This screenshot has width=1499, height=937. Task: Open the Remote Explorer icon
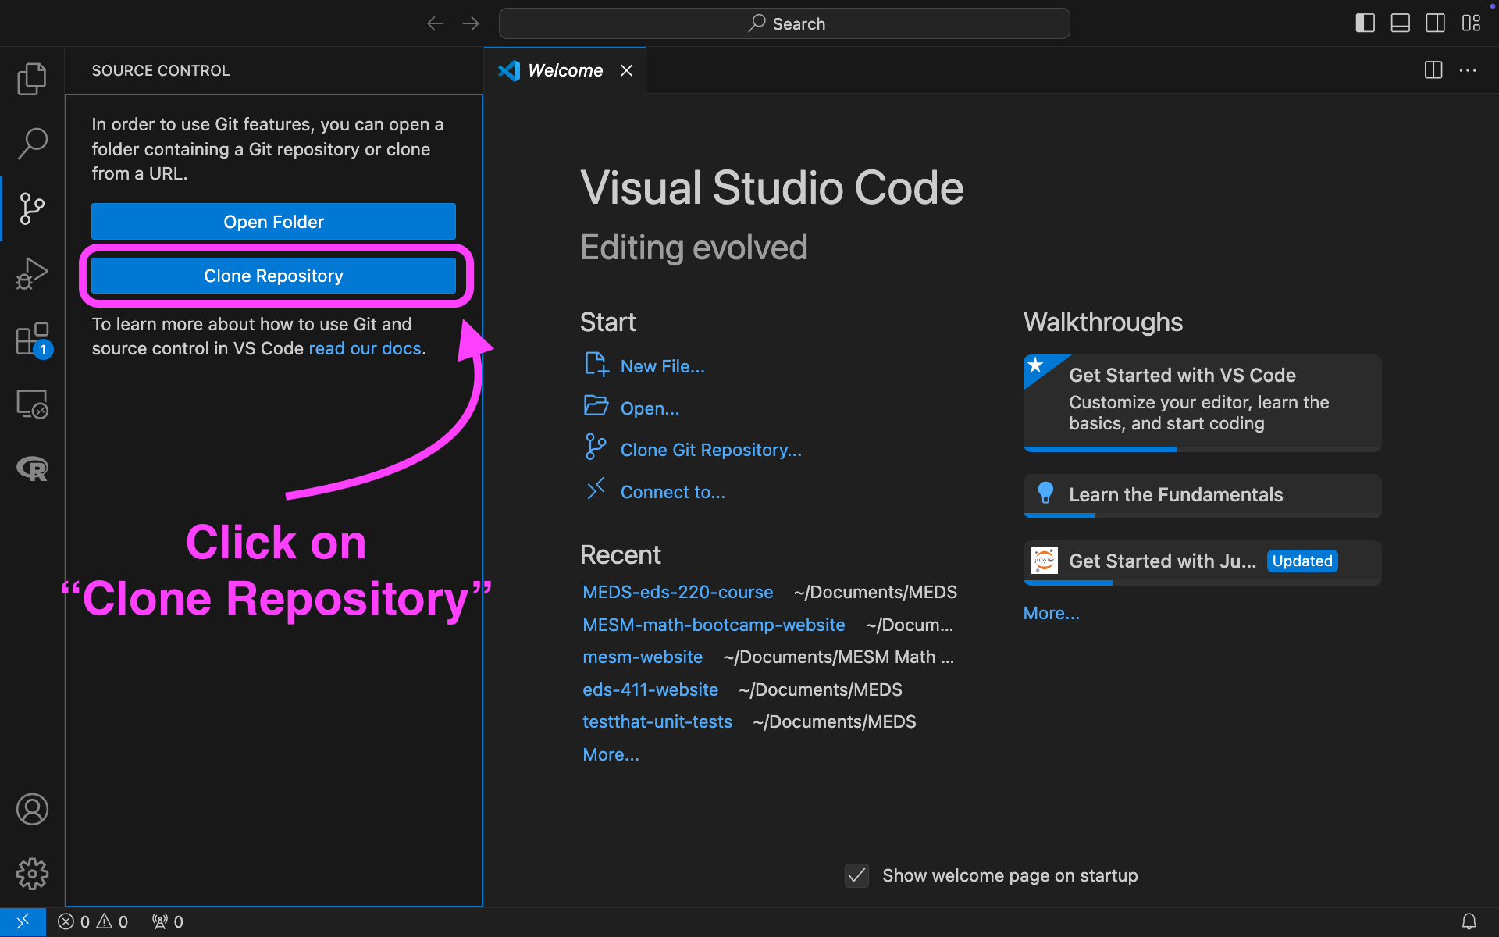(x=32, y=404)
